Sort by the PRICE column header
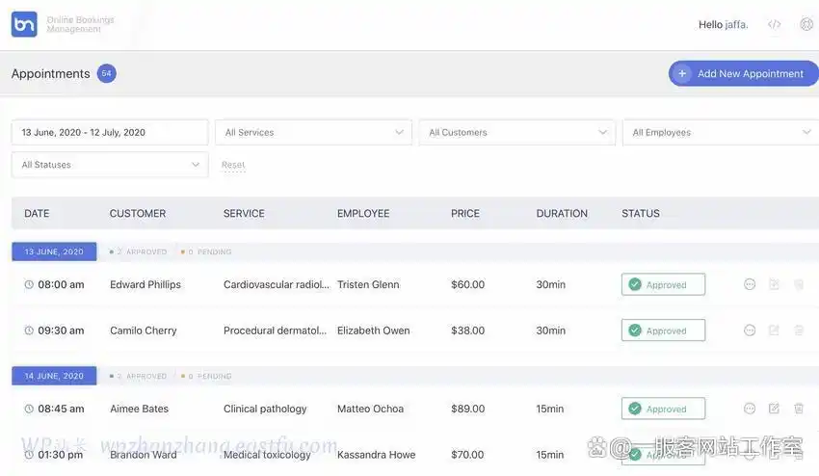 coord(464,213)
